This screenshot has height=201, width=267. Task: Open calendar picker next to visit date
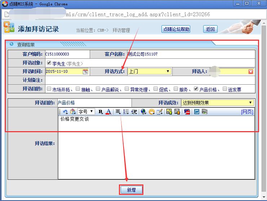click(85, 72)
